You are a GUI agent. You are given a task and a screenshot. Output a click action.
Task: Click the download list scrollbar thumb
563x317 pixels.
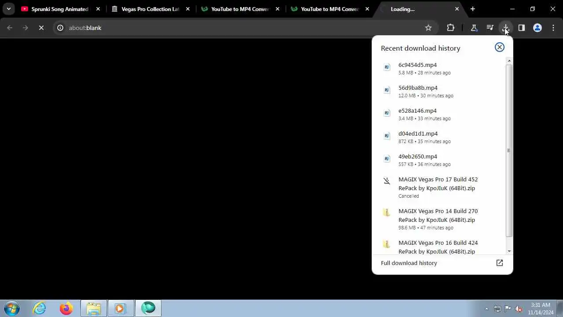click(509, 151)
